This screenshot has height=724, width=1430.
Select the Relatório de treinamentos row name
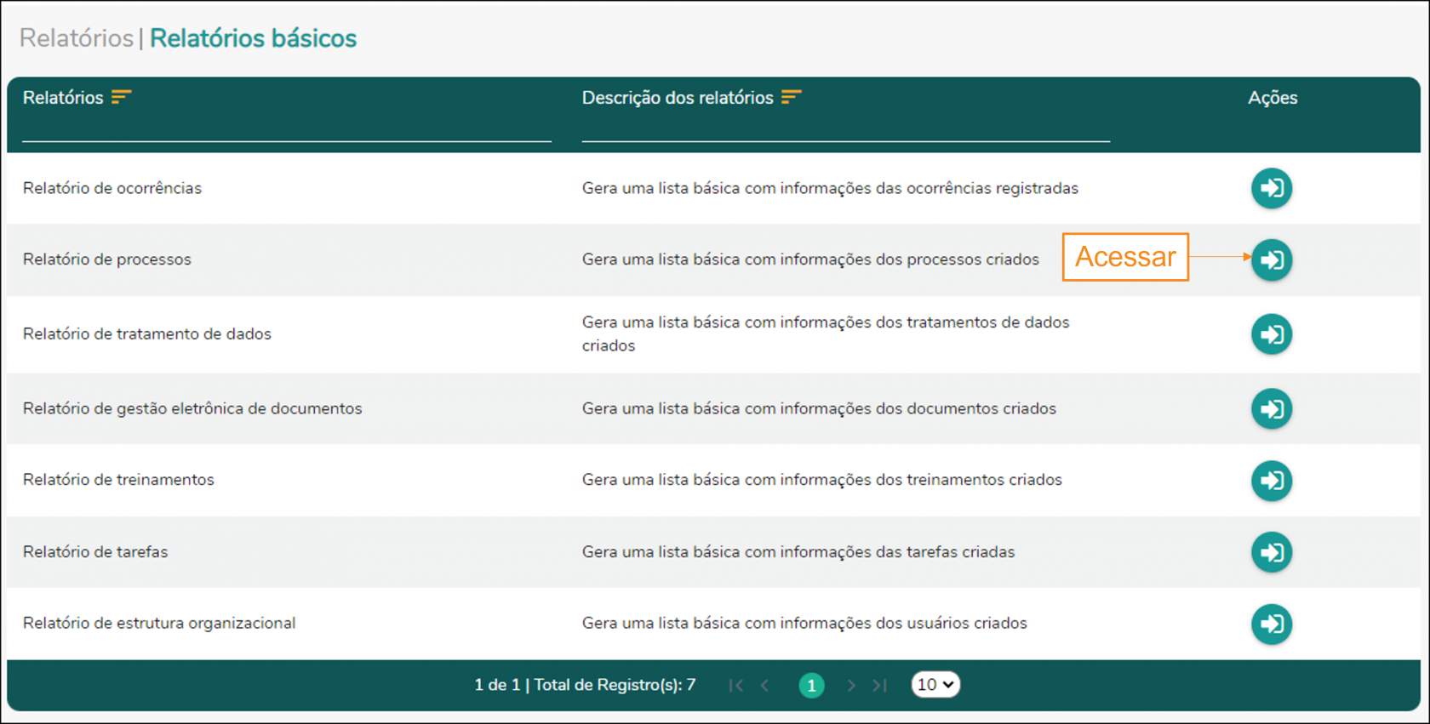point(118,480)
